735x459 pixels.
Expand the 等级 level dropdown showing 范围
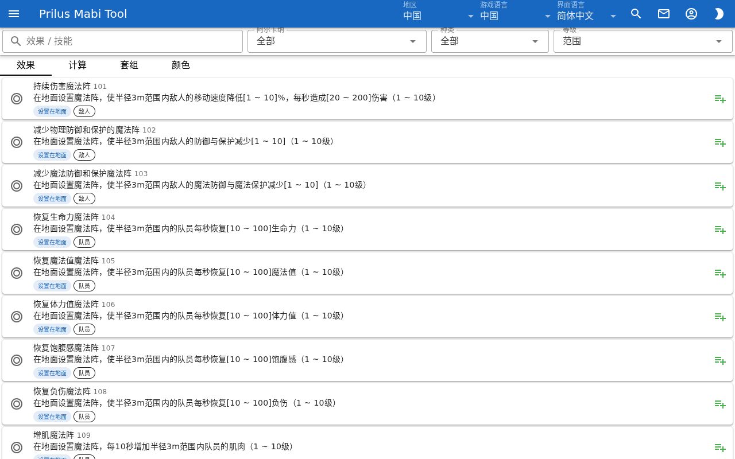click(x=643, y=41)
